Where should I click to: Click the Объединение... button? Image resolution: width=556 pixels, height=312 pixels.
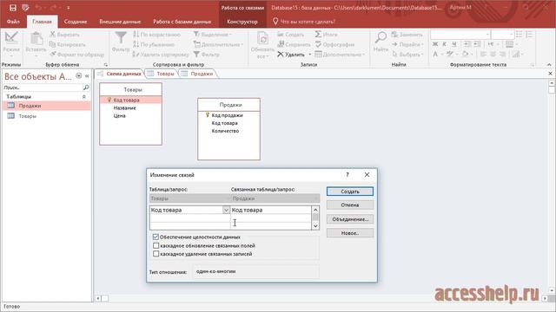(350, 219)
